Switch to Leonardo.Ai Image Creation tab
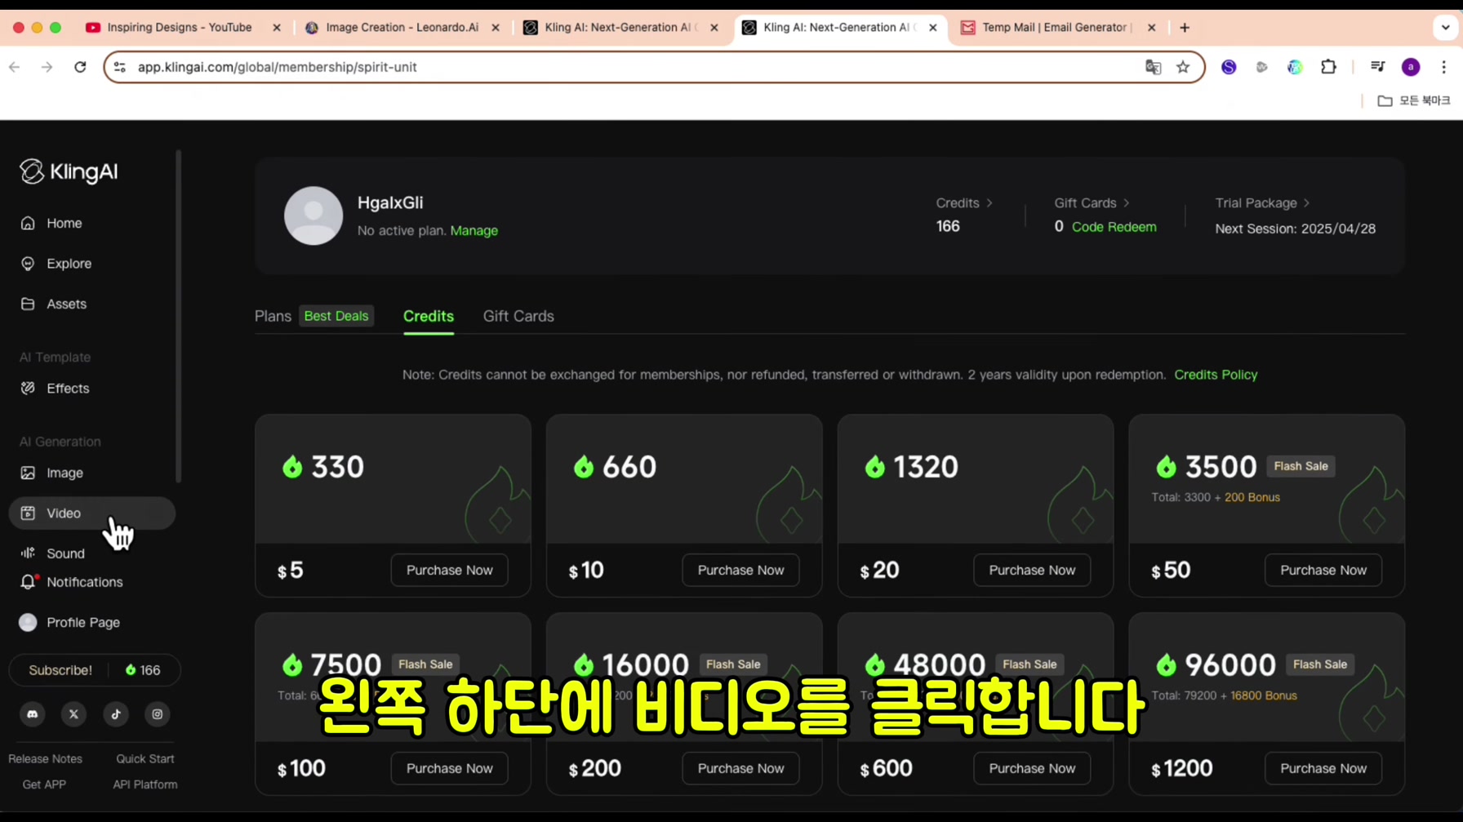 402,27
